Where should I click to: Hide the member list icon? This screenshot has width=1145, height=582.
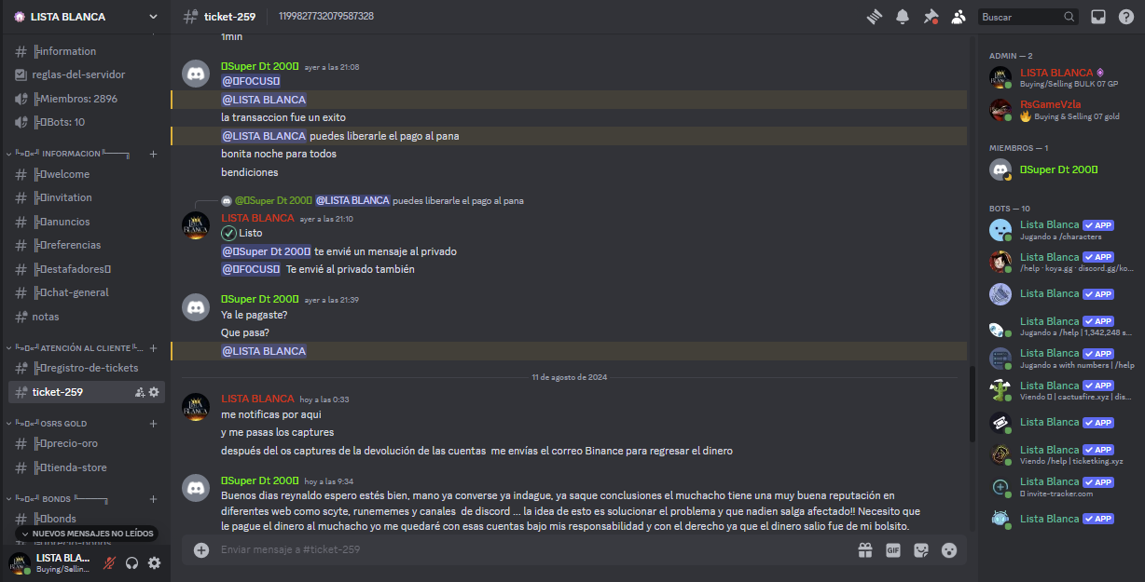point(958,17)
